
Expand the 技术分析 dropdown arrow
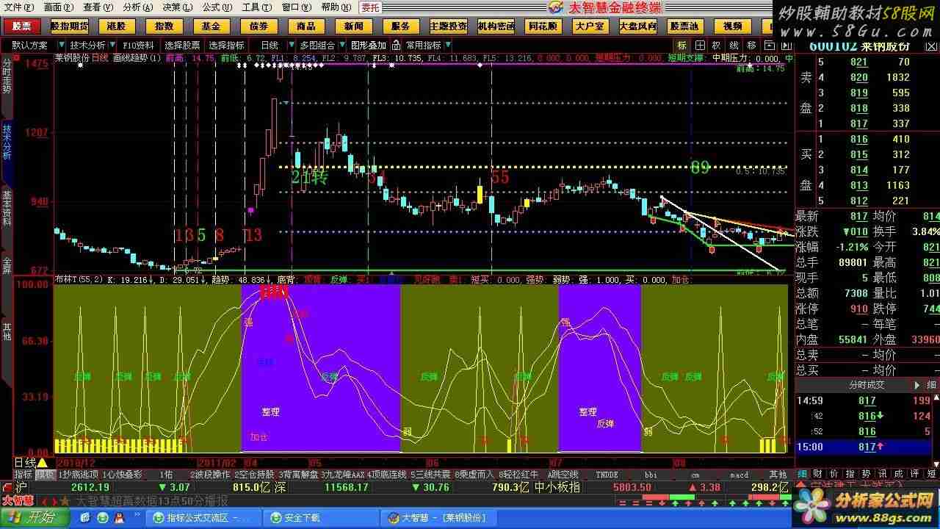point(113,45)
